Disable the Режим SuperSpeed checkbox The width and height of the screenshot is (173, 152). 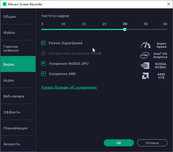(43, 43)
